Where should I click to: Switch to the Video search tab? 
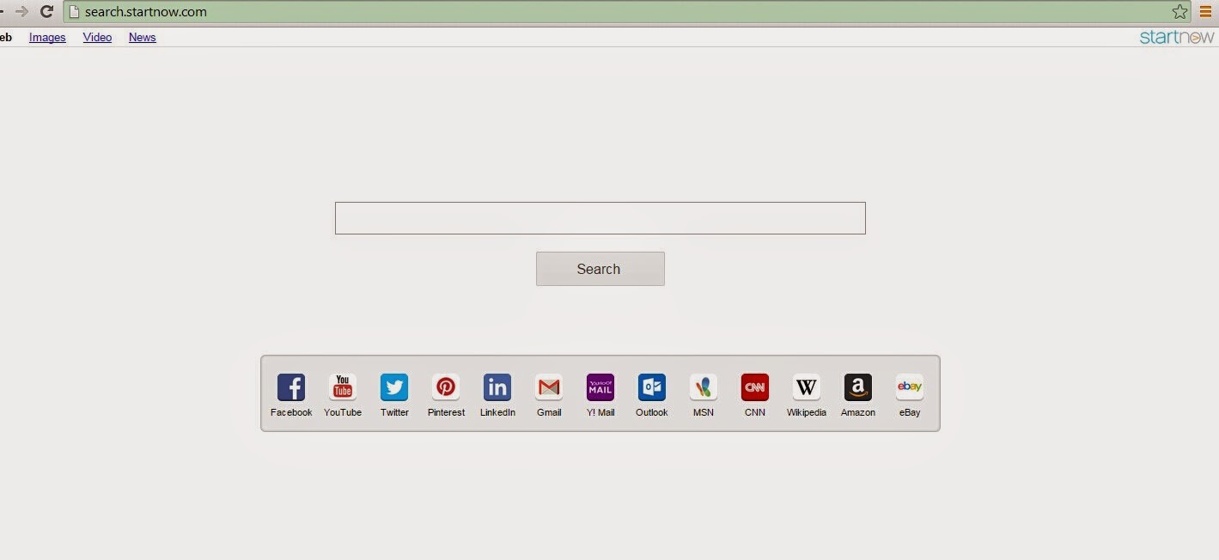coord(97,37)
